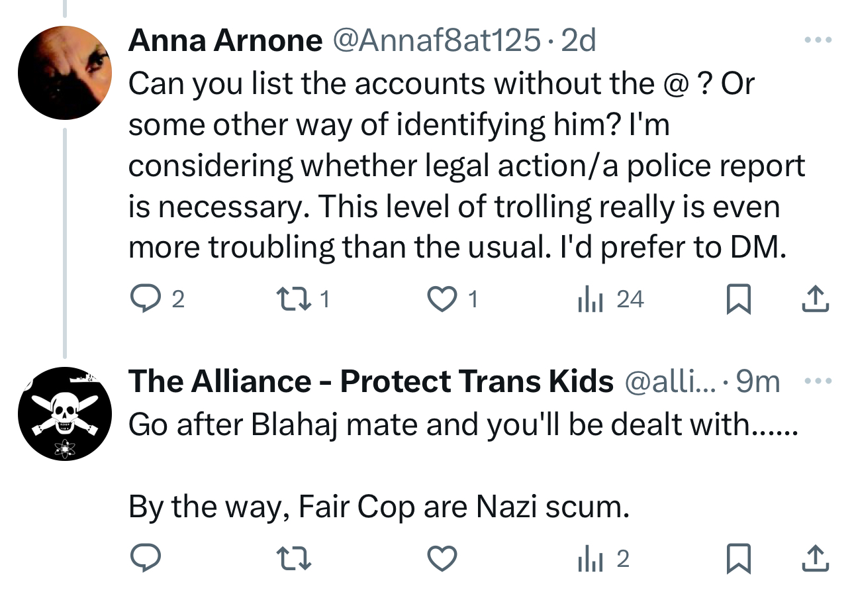
Task: Click The Alliance - Protect Trans Kids name
Action: point(371,381)
